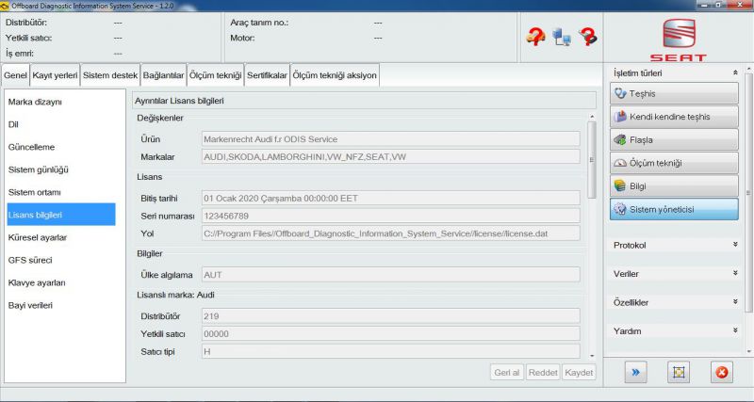The height and width of the screenshot is (402, 754).
Task: Click the gear icon on Sistem yöneticisi
Action: [620, 209]
